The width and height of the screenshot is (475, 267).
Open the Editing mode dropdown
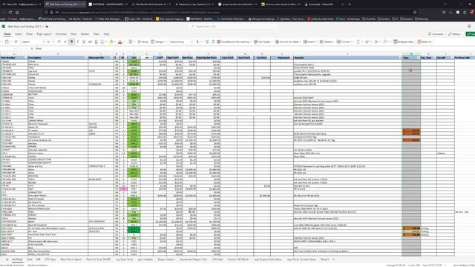pyautogui.click(x=455, y=34)
